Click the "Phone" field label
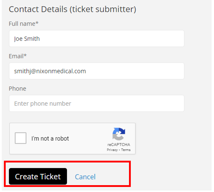 [17, 89]
